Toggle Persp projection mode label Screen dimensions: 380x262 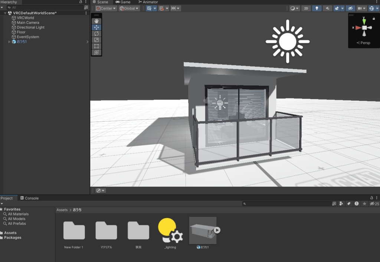click(x=363, y=43)
